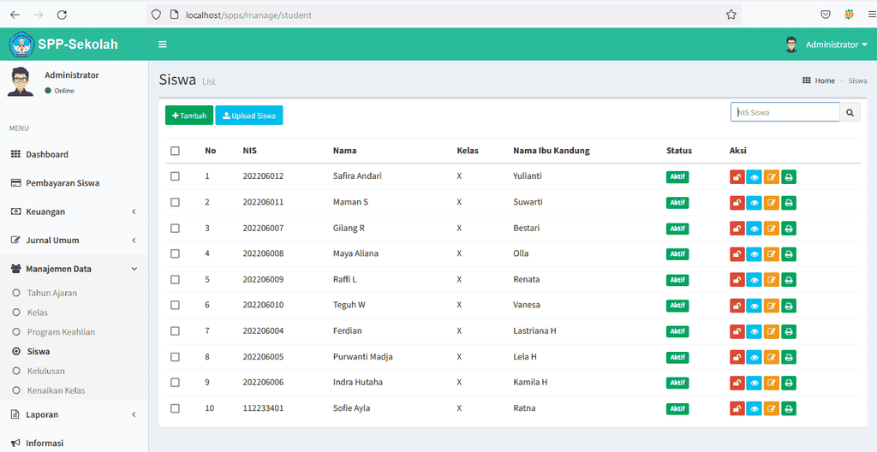The image size is (877, 452).
Task: Print Maya Aliana's record via printer icon
Action: [x=789, y=254]
